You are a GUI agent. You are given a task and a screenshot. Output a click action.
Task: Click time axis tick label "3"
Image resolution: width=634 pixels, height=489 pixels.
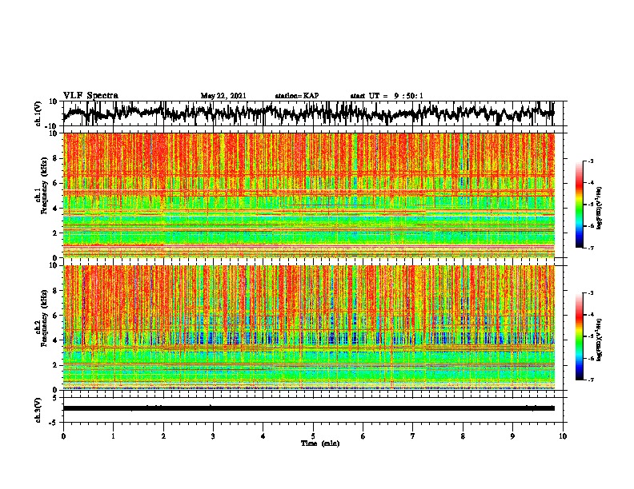point(213,436)
